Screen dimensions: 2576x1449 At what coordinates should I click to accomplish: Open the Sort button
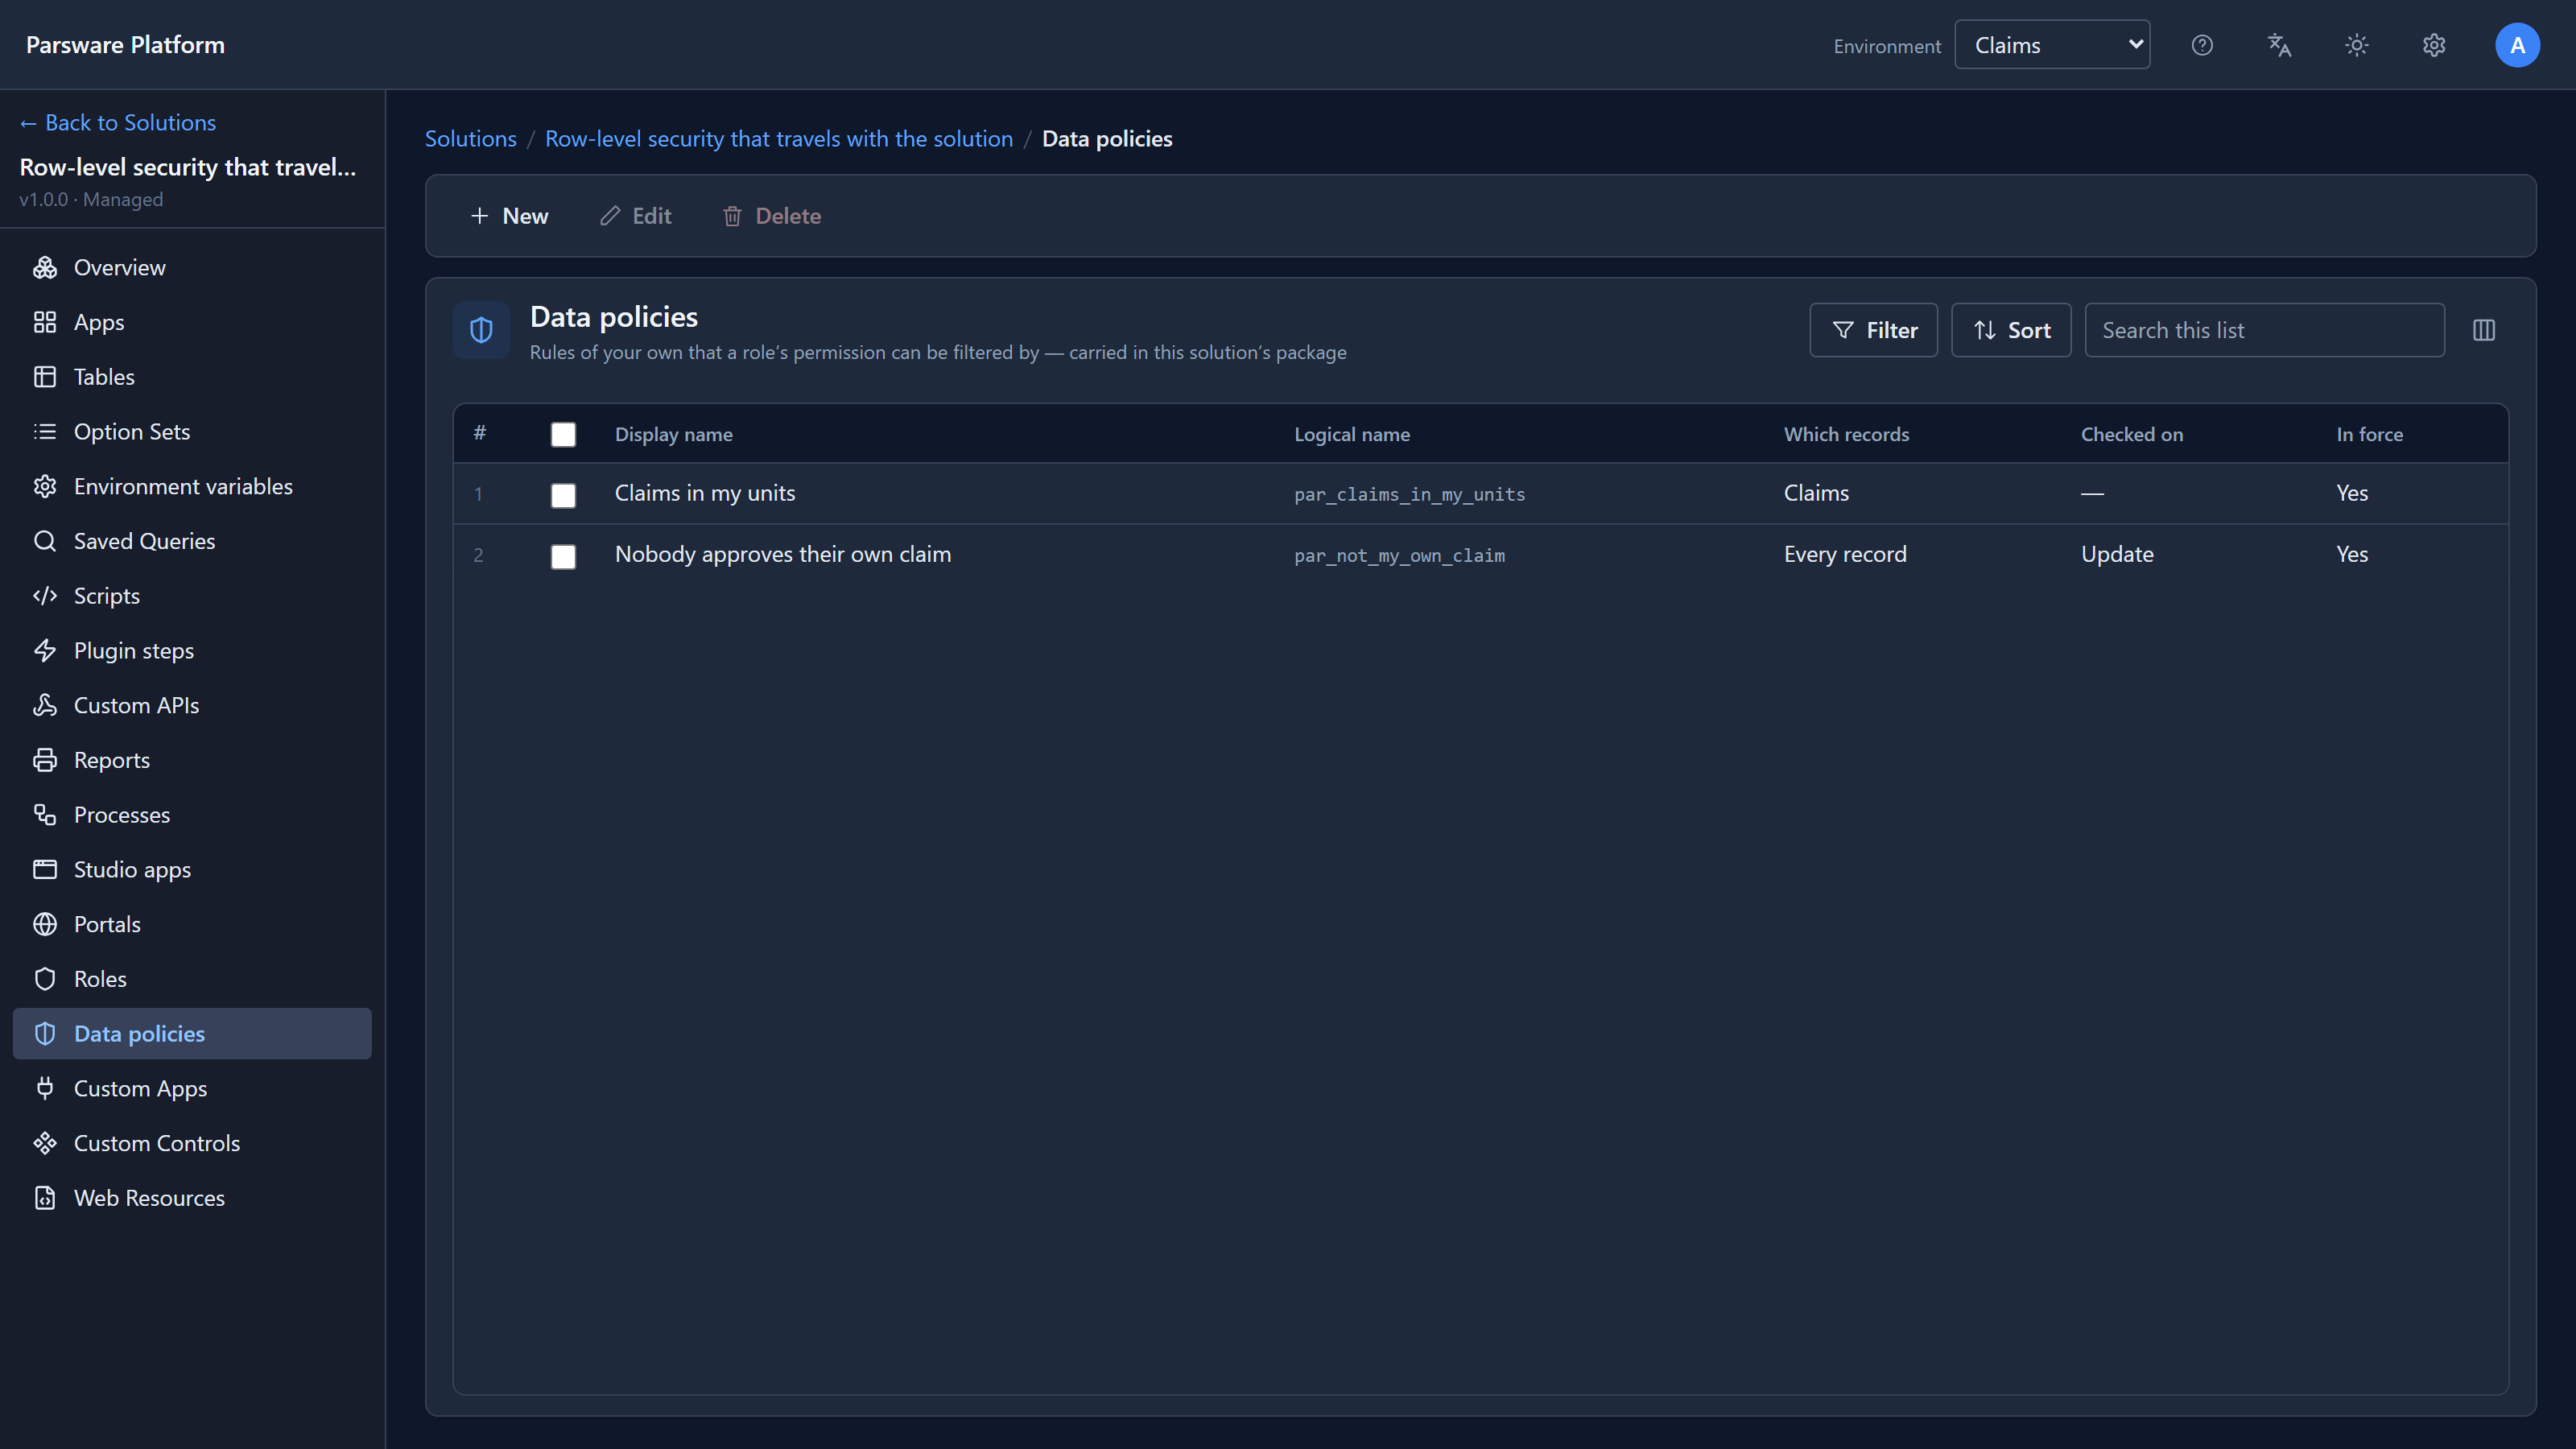(2011, 330)
